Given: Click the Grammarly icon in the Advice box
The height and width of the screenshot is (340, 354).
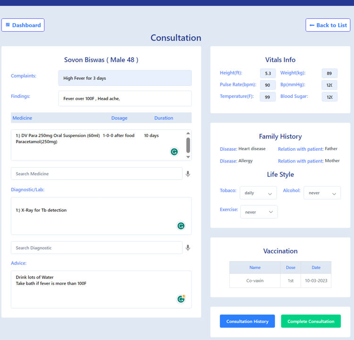Looking at the screenshot, I should point(181,299).
